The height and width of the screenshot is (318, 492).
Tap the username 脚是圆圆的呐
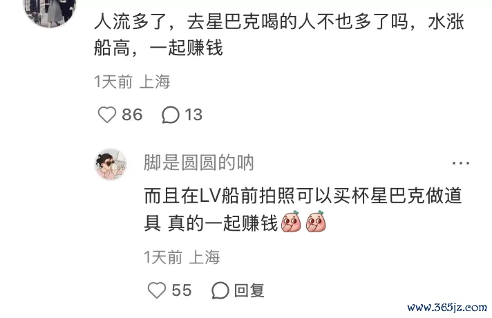(199, 163)
